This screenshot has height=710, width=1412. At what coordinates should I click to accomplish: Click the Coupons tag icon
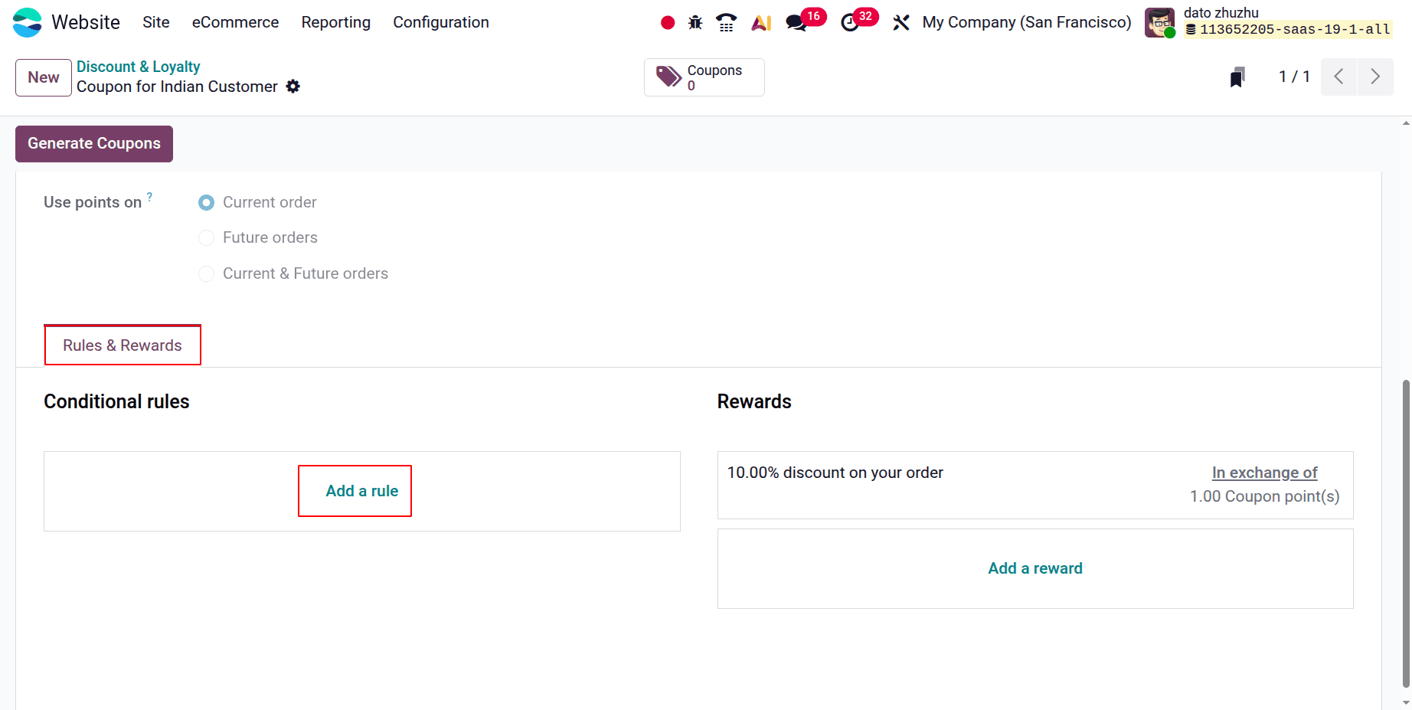pos(668,77)
